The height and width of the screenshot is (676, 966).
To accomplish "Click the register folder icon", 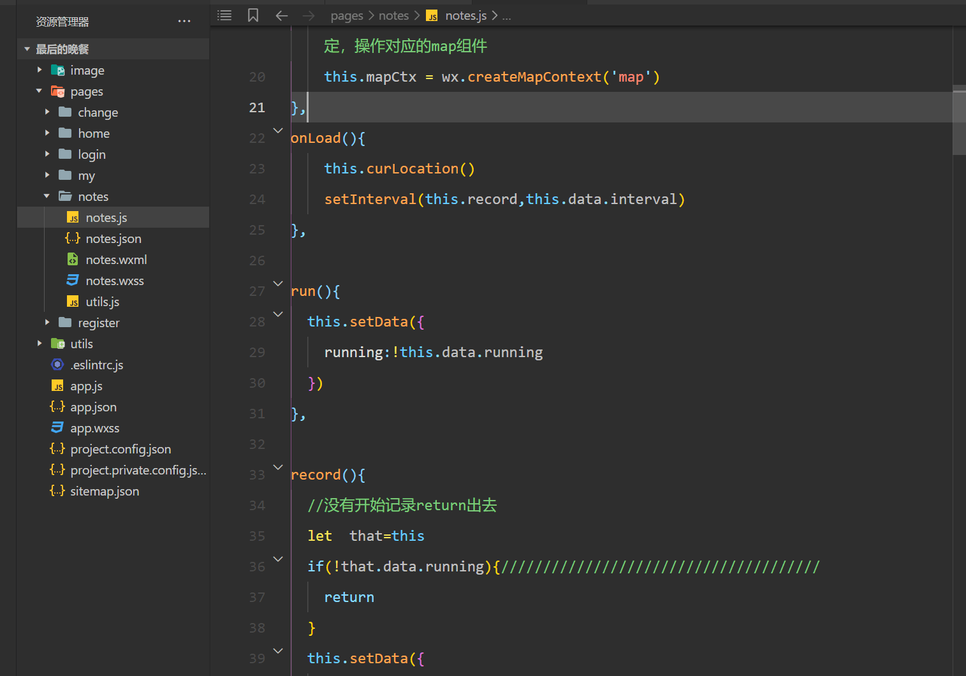I will coord(65,323).
